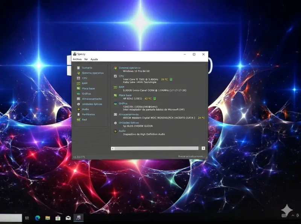The width and height of the screenshot is (301, 224).
Task: Click the sidebar Audio speaker icon
Action: 78,109
